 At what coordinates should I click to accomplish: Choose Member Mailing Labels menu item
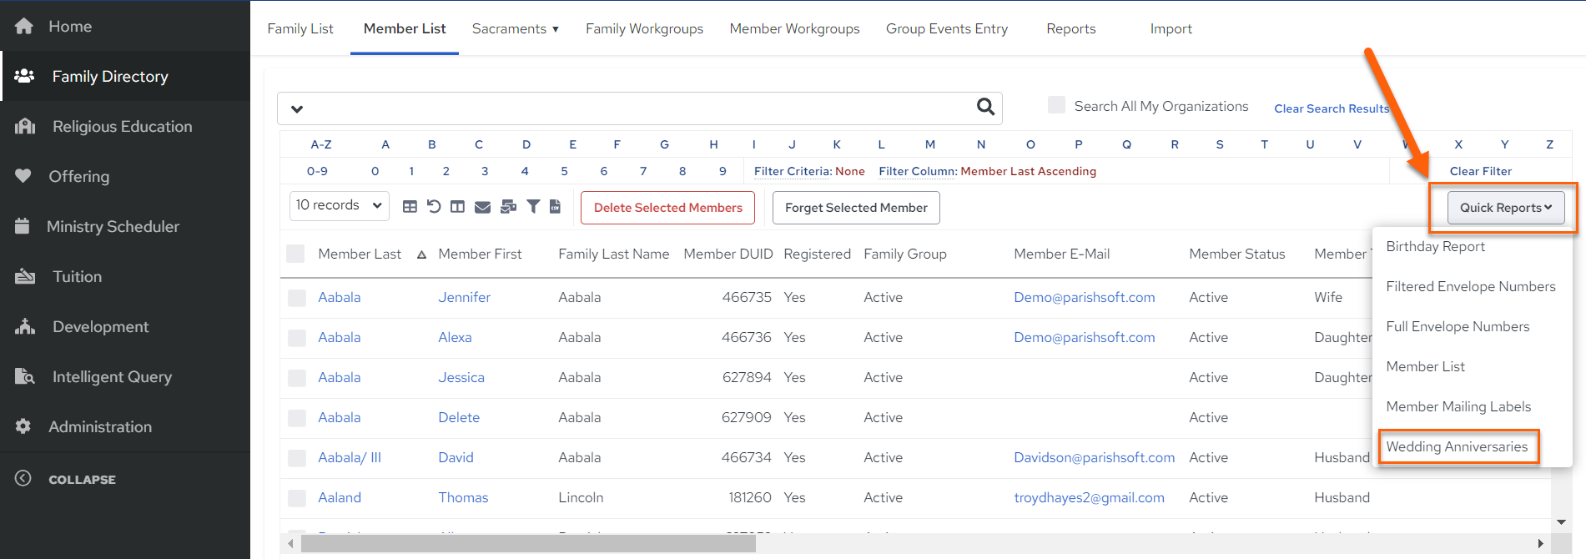point(1458,406)
